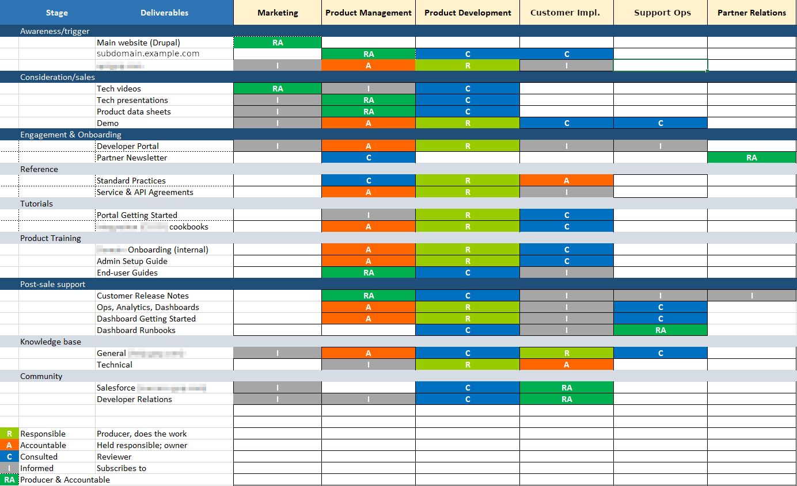This screenshot has height=486, width=797.
Task: Click the orange A legend swatch
Action: tap(9, 445)
